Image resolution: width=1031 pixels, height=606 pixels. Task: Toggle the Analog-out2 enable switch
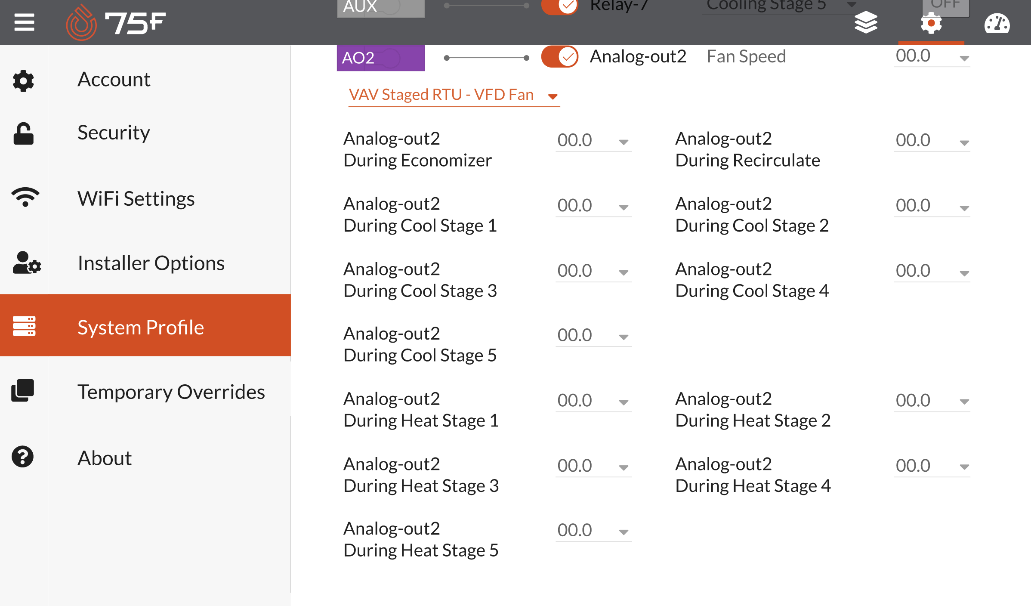[x=559, y=57]
